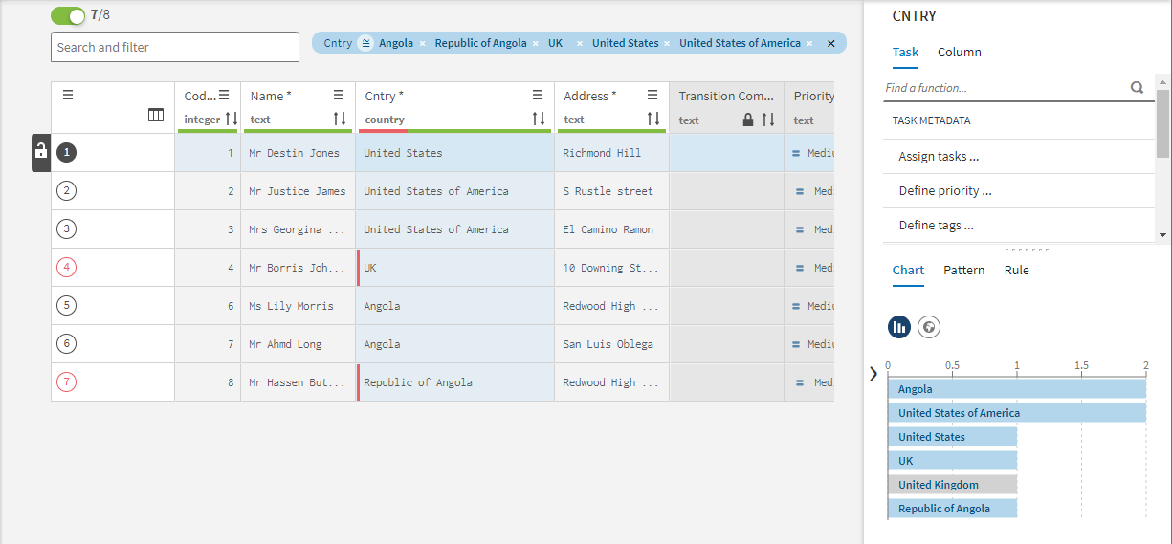Sort the Cntry column
This screenshot has height=544, width=1172.
click(539, 119)
